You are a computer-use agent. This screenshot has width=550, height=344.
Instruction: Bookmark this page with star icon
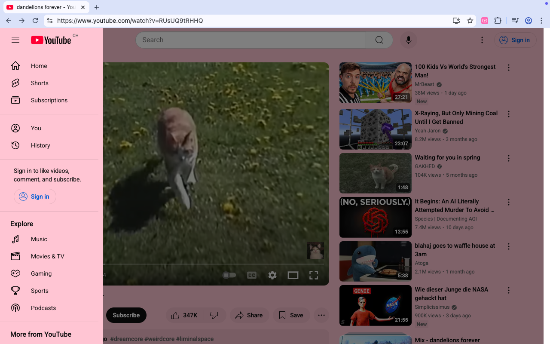(x=470, y=21)
